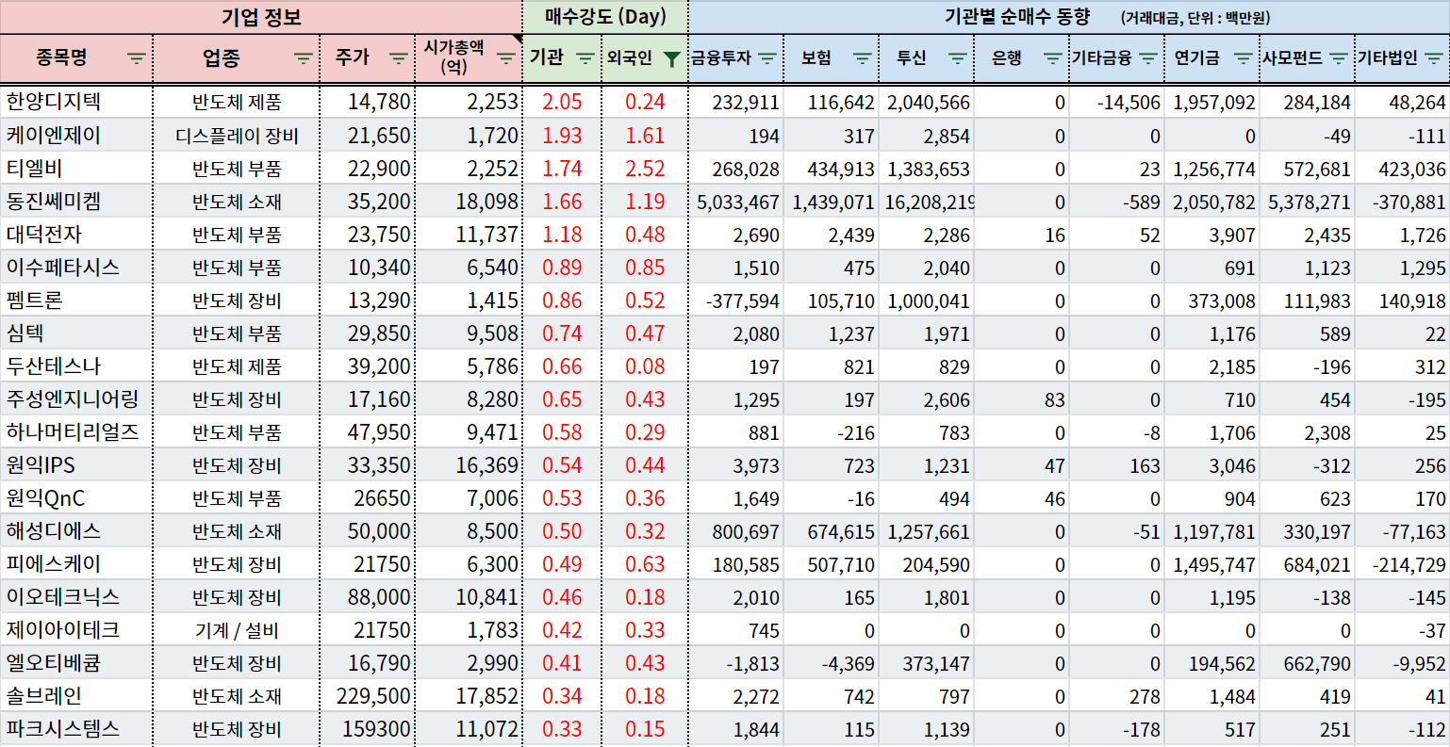This screenshot has width=1450, height=747.
Task: Select 한양디지텍's 반도체 제품 sector cell
Action: [x=237, y=103]
